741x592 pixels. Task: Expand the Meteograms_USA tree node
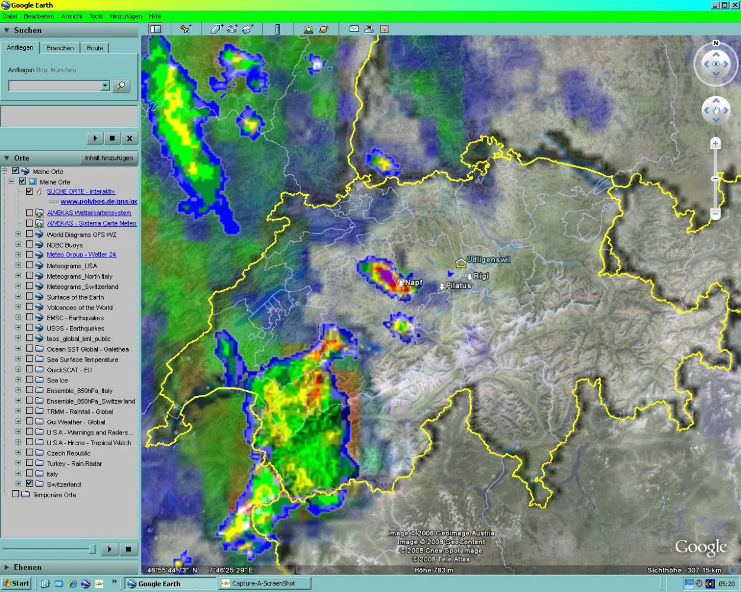[18, 265]
